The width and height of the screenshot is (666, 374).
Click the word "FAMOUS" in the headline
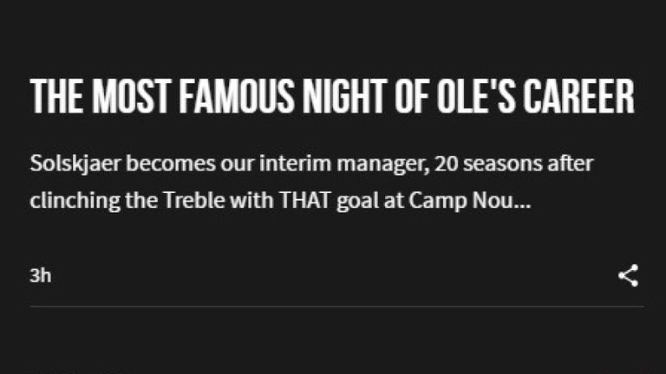227,97
